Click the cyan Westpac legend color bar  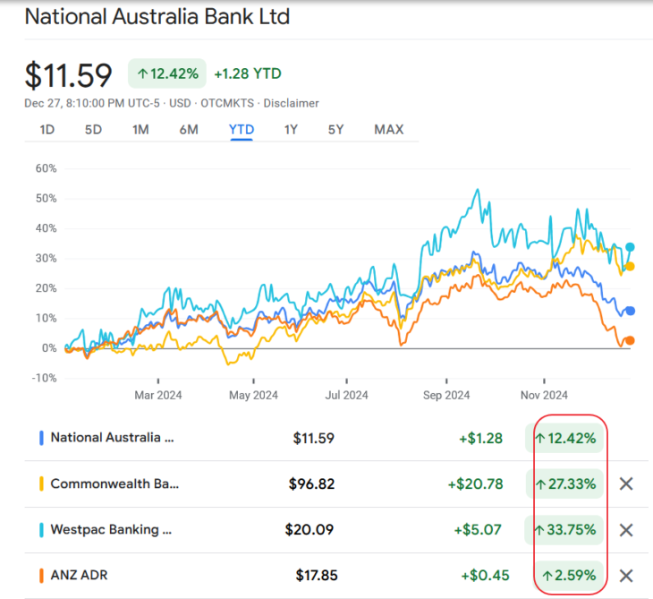click(x=41, y=530)
